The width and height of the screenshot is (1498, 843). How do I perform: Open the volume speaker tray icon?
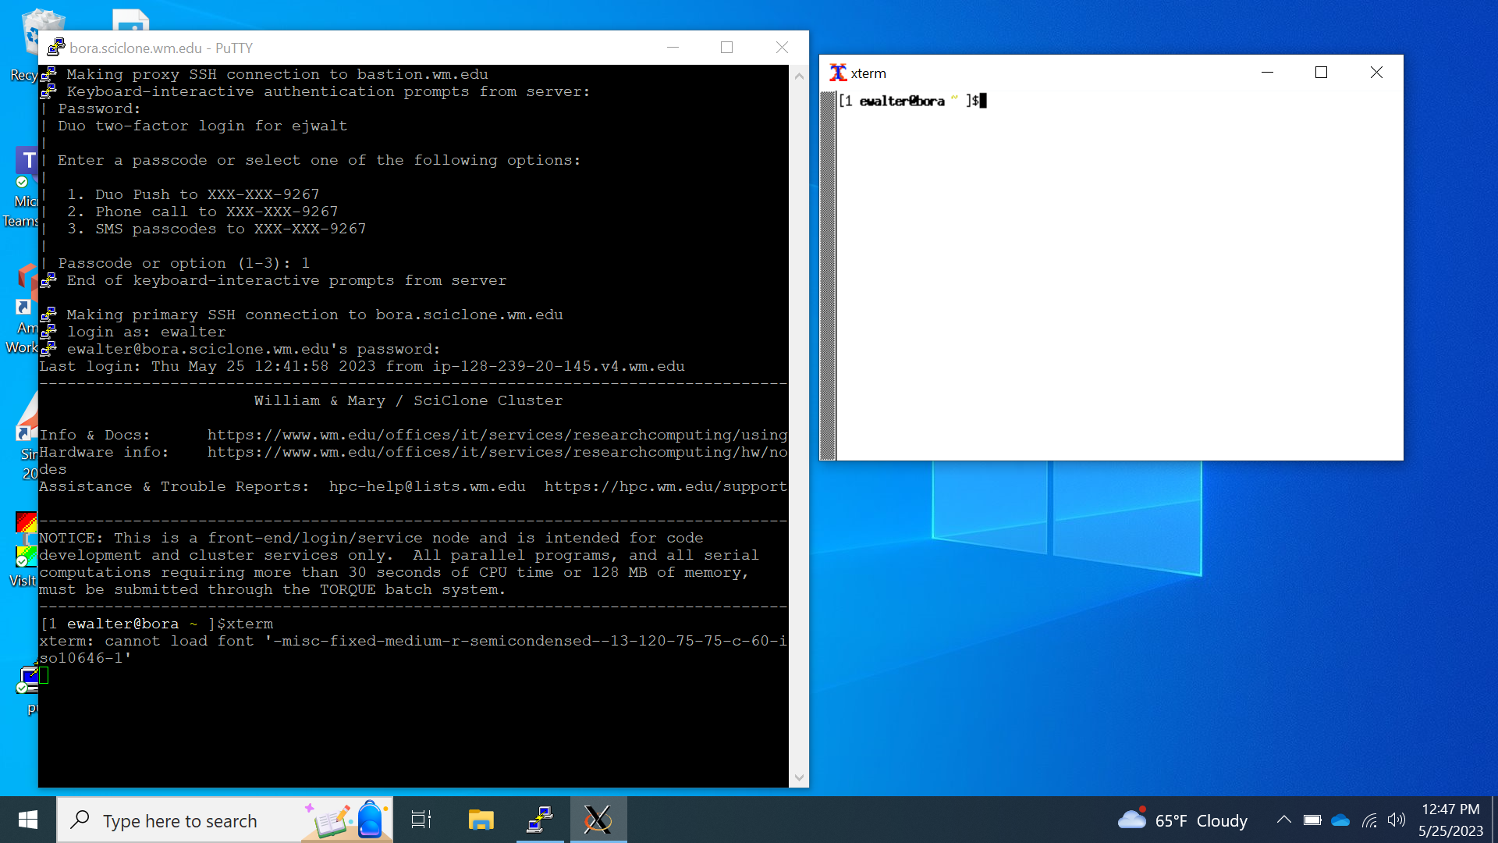1397,820
